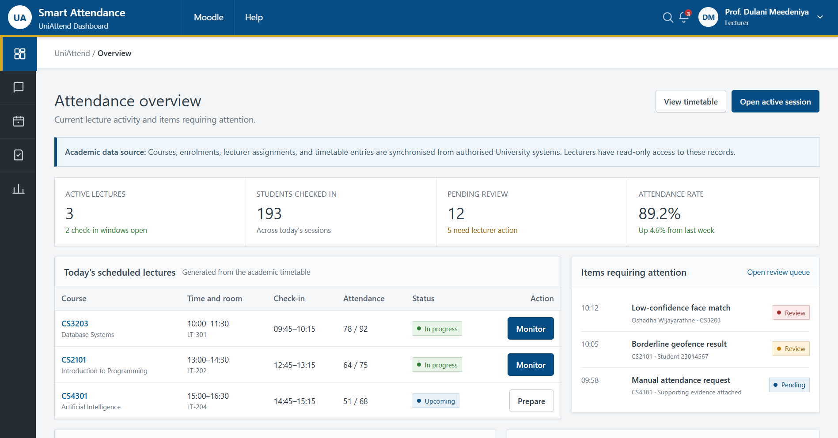The width and height of the screenshot is (838, 438).
Task: Open the CS3203 course link
Action: [75, 323]
